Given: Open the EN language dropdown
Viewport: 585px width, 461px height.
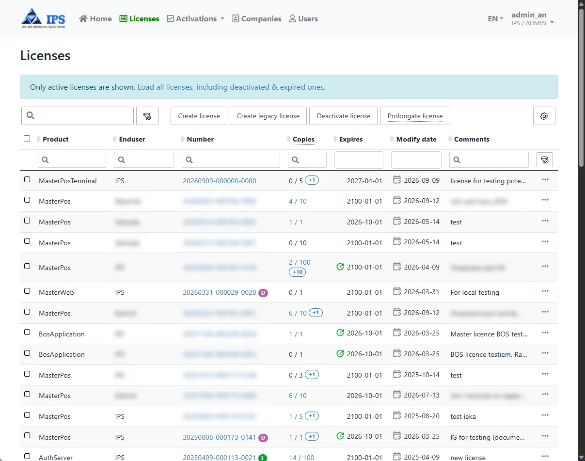Looking at the screenshot, I should click(x=495, y=19).
